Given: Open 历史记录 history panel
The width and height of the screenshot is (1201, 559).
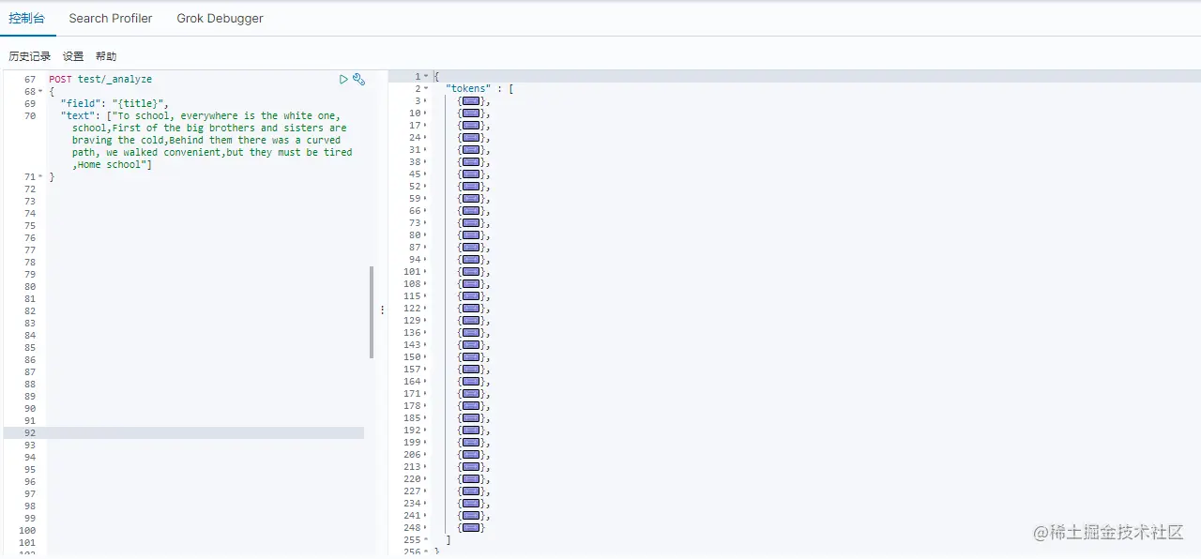Looking at the screenshot, I should pyautogui.click(x=30, y=56).
